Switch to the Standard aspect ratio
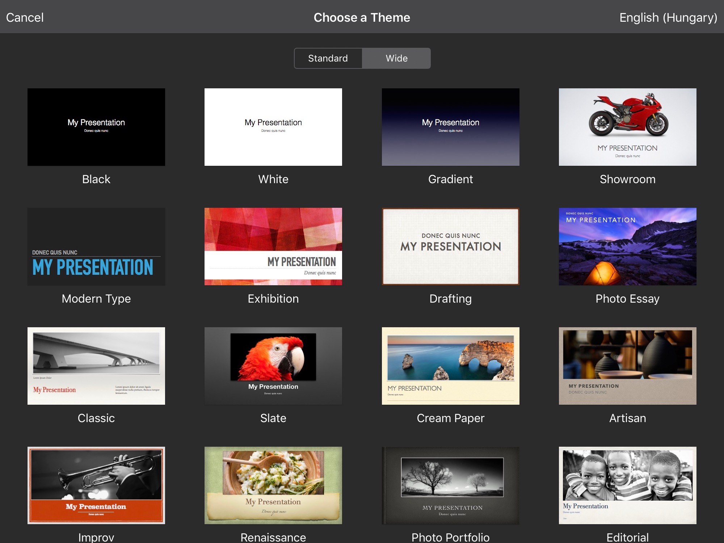Viewport: 724px width, 543px height. pyautogui.click(x=328, y=58)
